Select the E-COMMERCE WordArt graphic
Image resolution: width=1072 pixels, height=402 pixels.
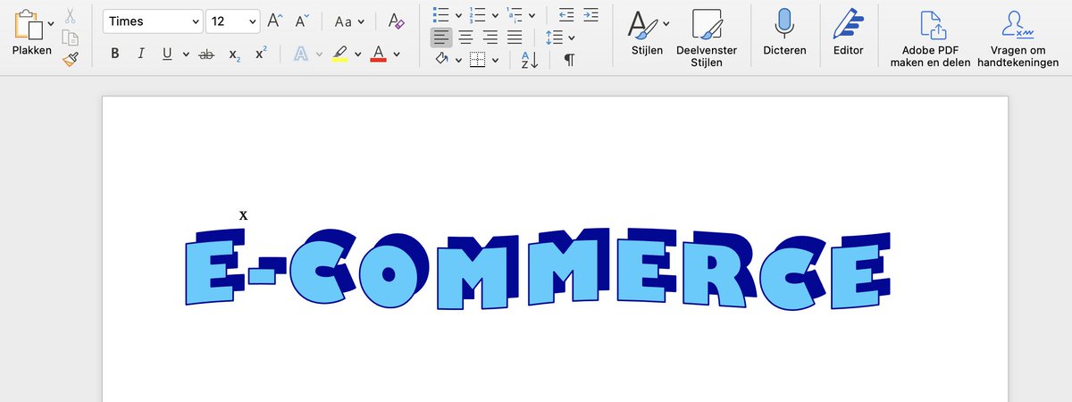539,268
